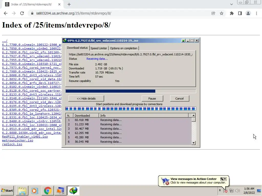Switch to the Speed Limiter tab
The width and height of the screenshot is (262, 196).
click(x=99, y=48)
